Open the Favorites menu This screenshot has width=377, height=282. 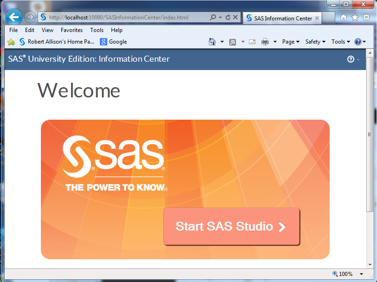tap(71, 30)
